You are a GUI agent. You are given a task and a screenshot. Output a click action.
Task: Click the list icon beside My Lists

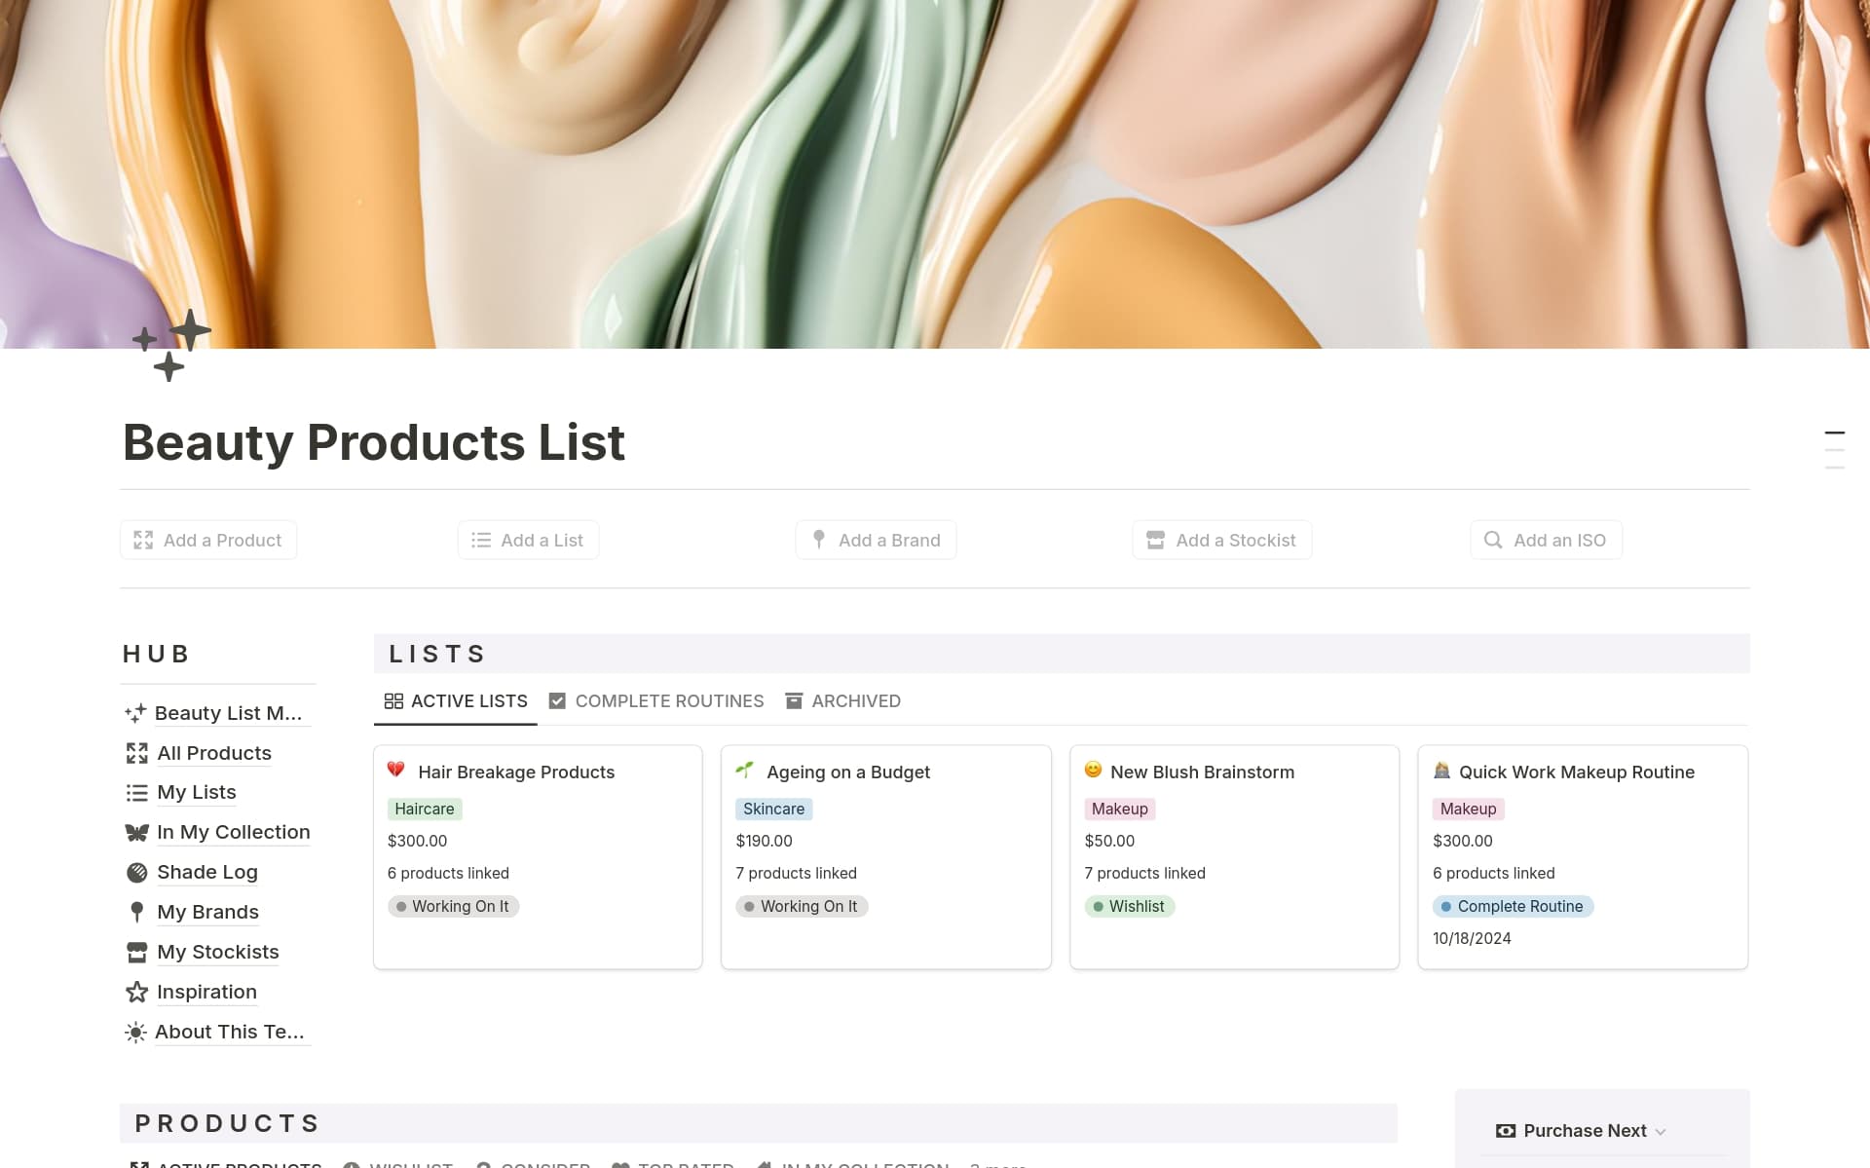(137, 793)
